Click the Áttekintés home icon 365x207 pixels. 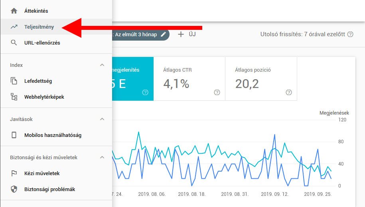(14, 11)
